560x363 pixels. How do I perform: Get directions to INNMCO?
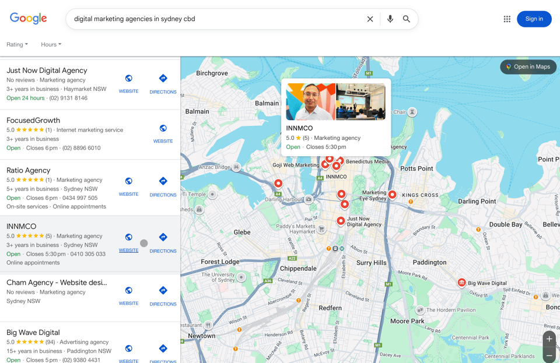click(x=163, y=237)
